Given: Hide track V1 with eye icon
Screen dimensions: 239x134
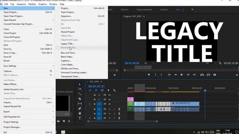Looking at the screenshot, I should [x=109, y=104].
